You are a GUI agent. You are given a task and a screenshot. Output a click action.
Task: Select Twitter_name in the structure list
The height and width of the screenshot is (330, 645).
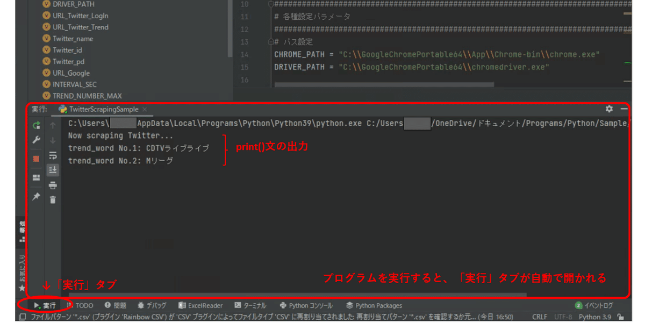(73, 39)
